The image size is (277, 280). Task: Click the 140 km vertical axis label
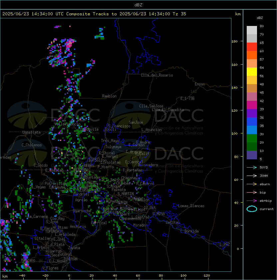click(234, 88)
